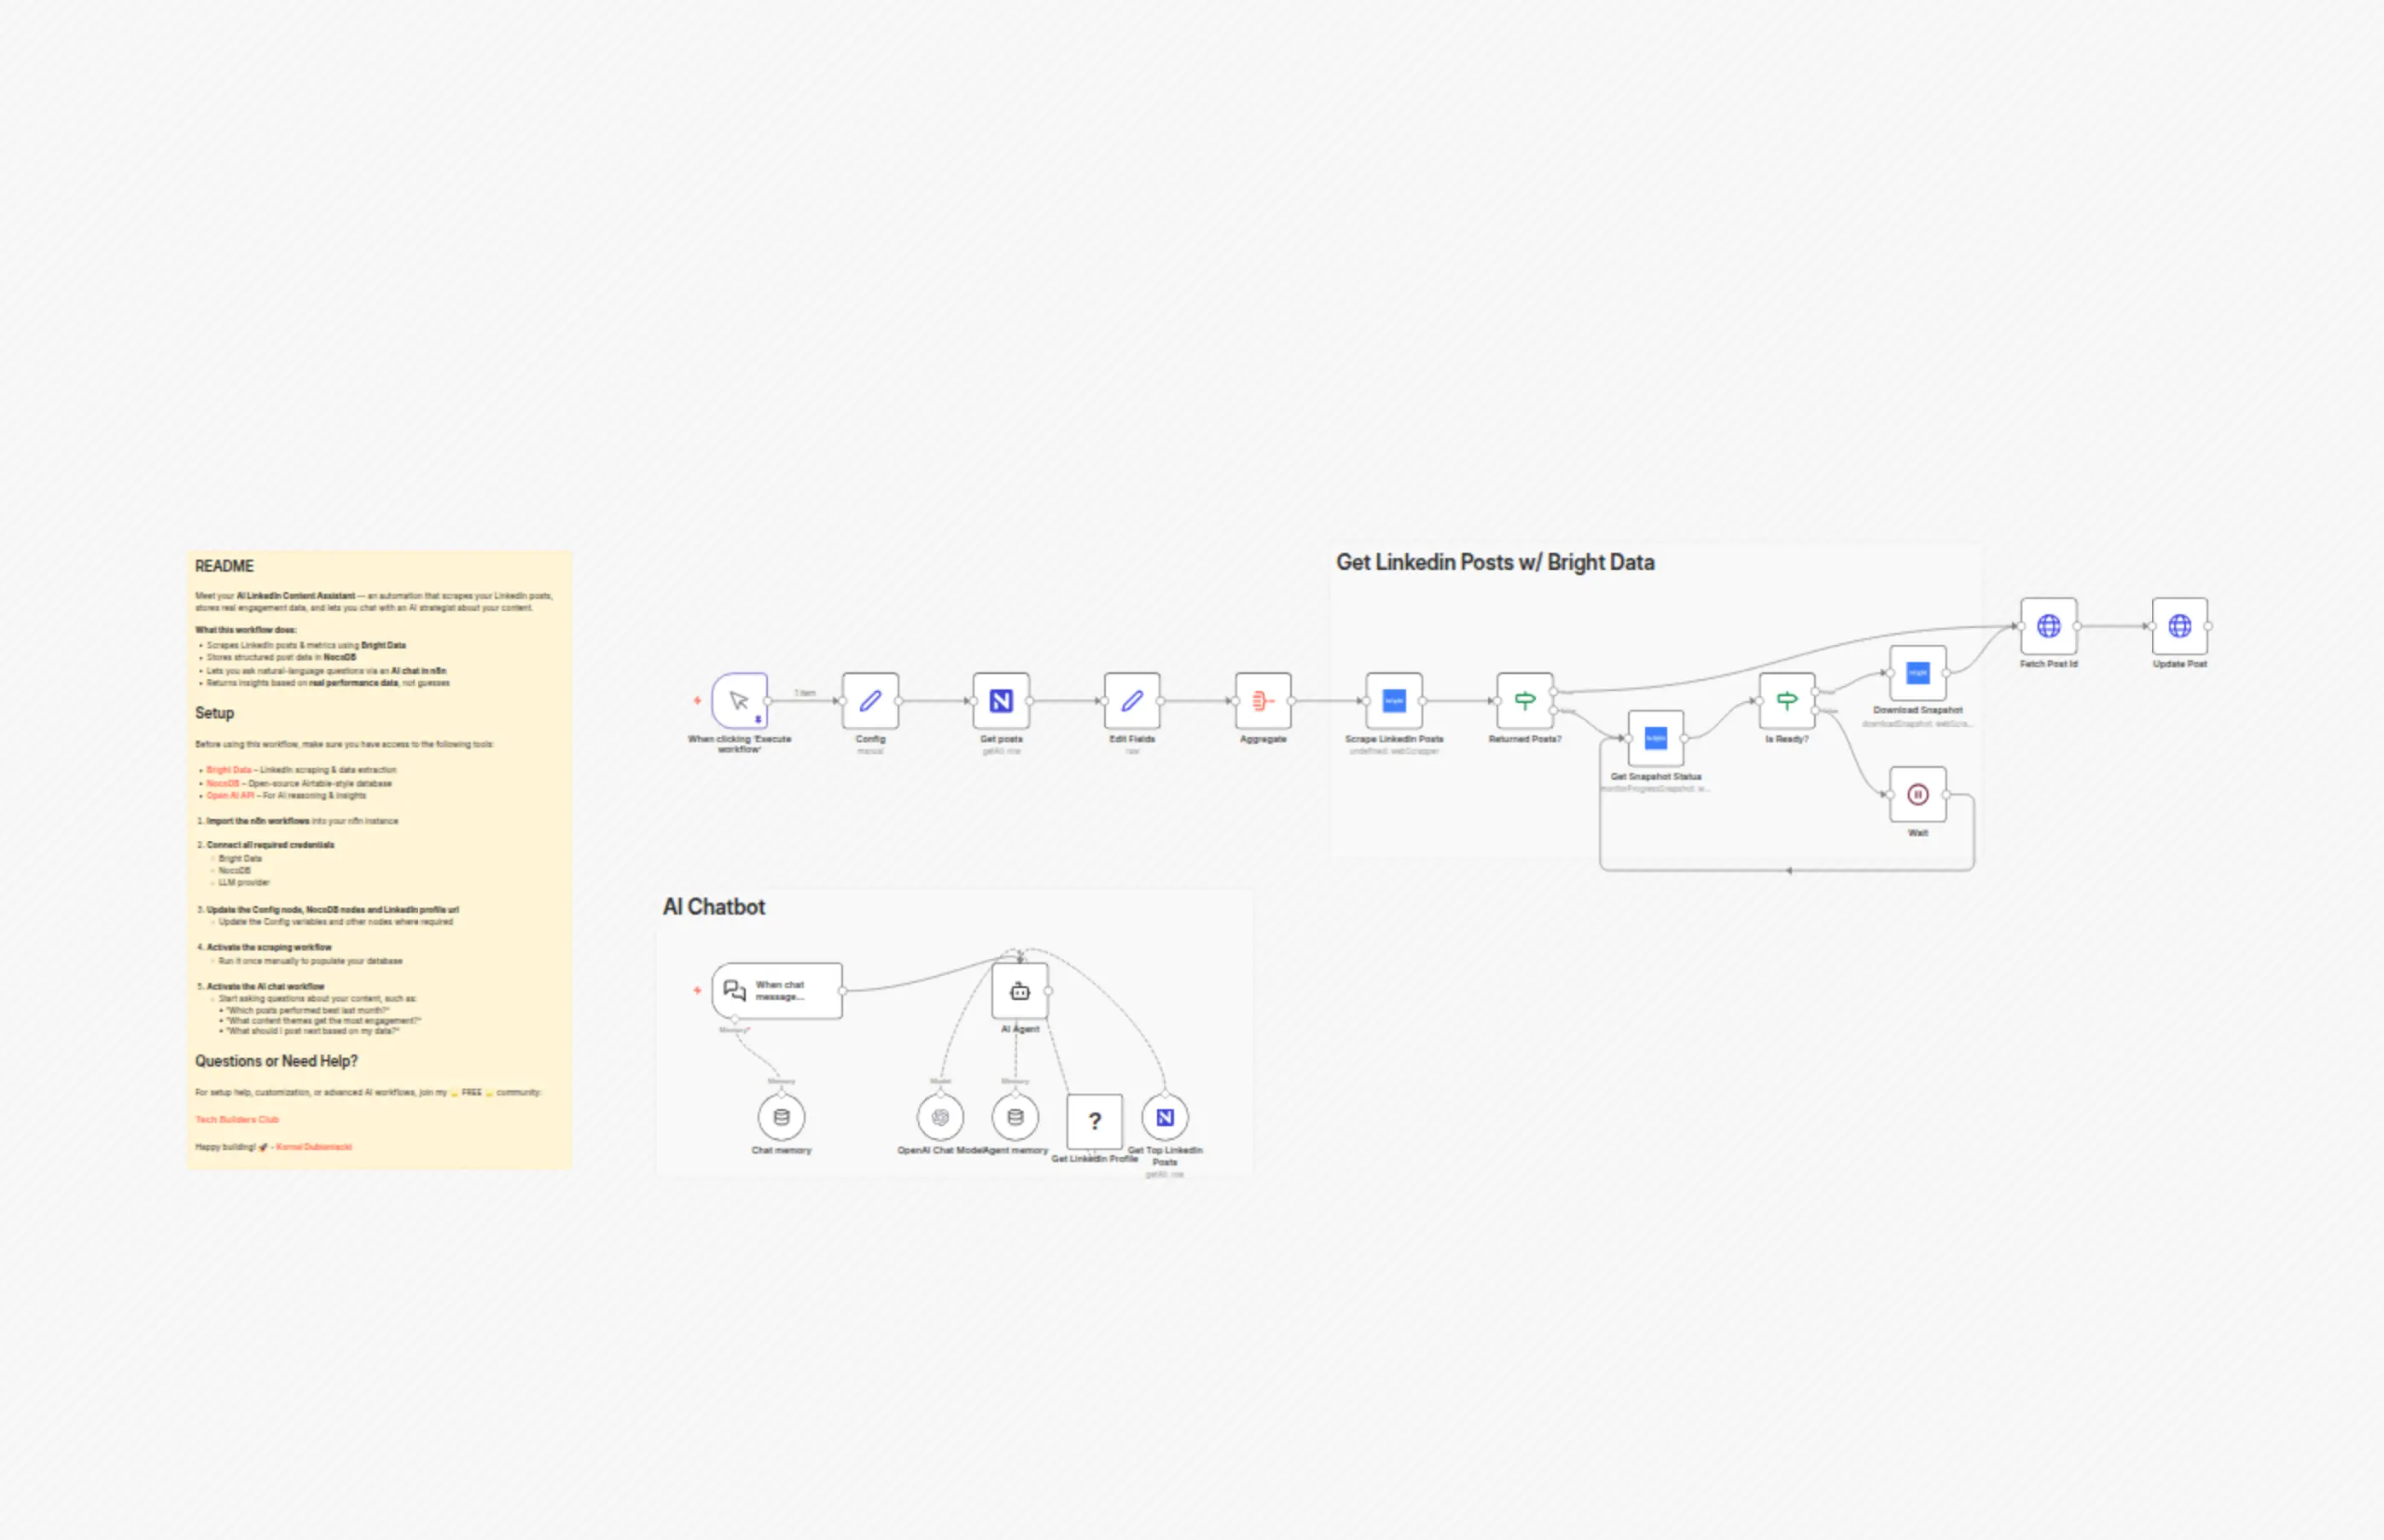Open the Get Snapshot Status node

[1656, 739]
